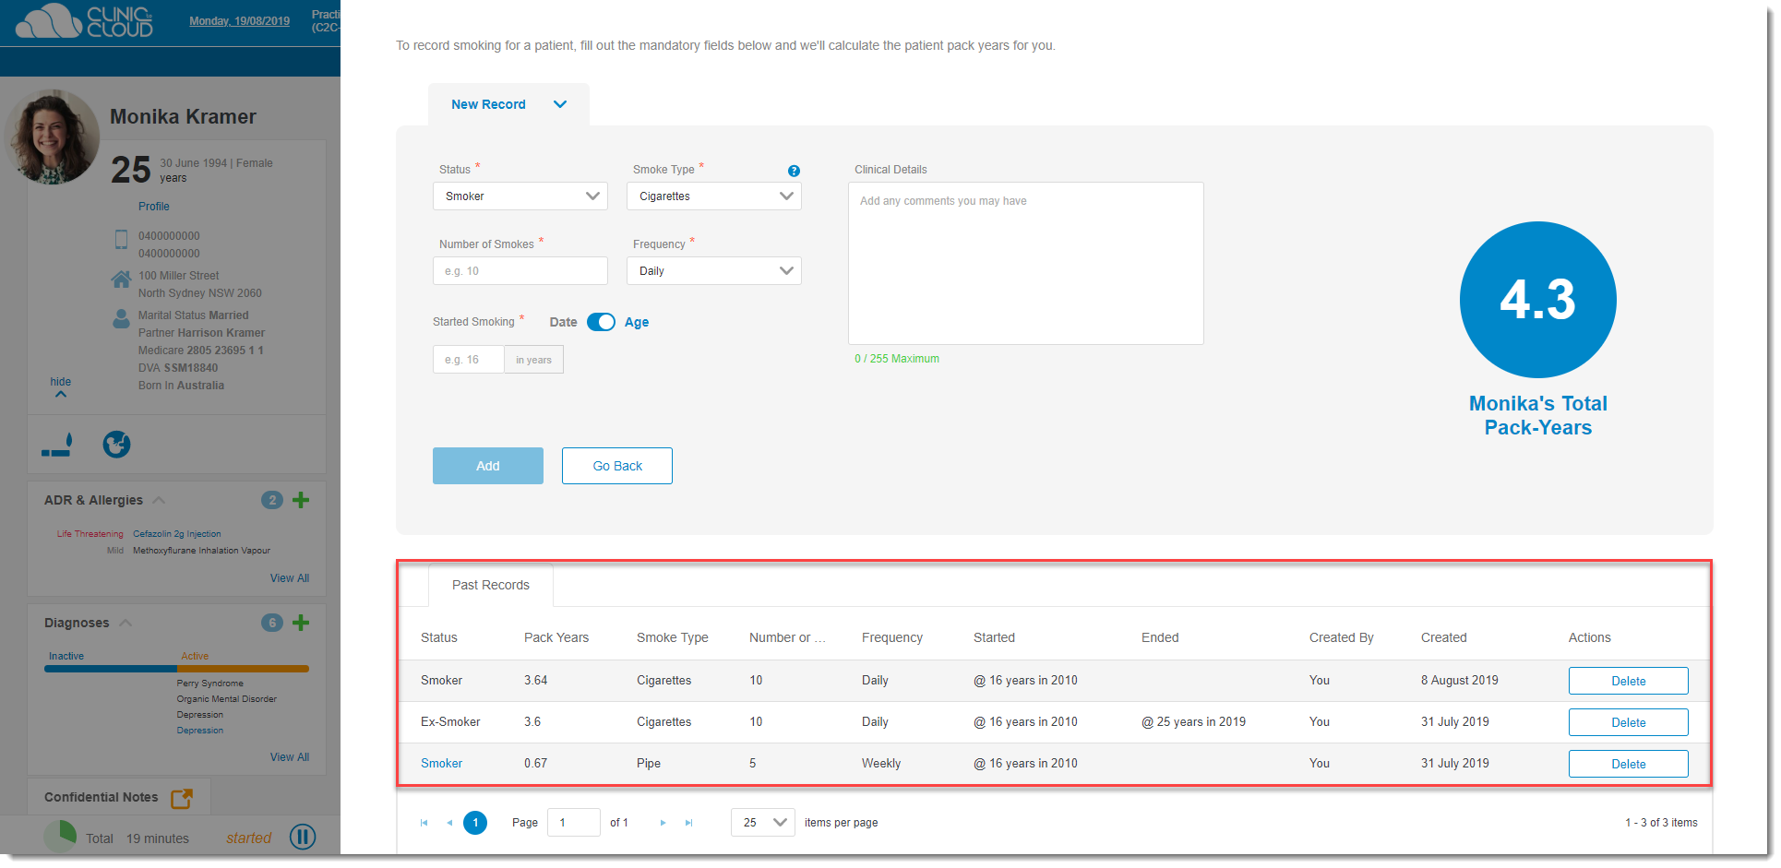Click the marital status person icon
This screenshot has height=868, width=1781.
click(x=121, y=319)
